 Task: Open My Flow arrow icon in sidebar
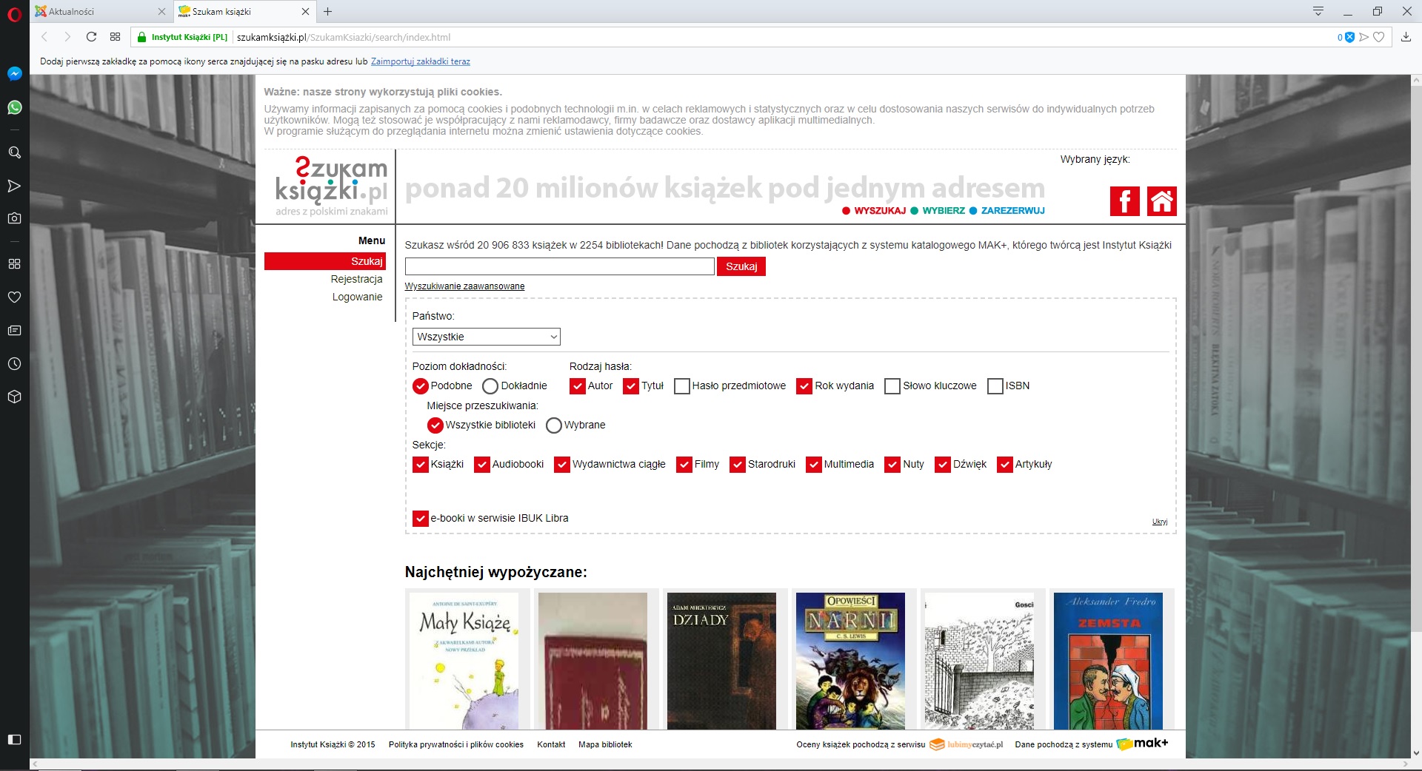click(14, 186)
